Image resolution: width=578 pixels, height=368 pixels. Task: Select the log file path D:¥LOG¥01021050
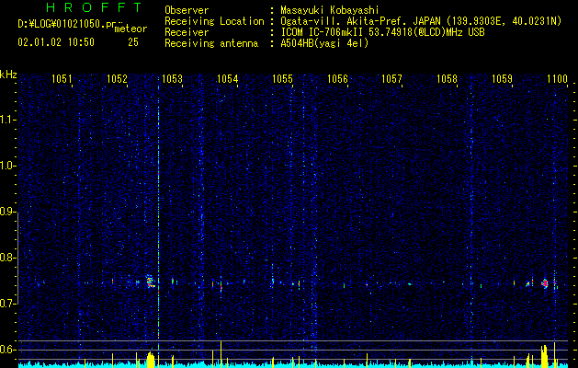(x=67, y=24)
